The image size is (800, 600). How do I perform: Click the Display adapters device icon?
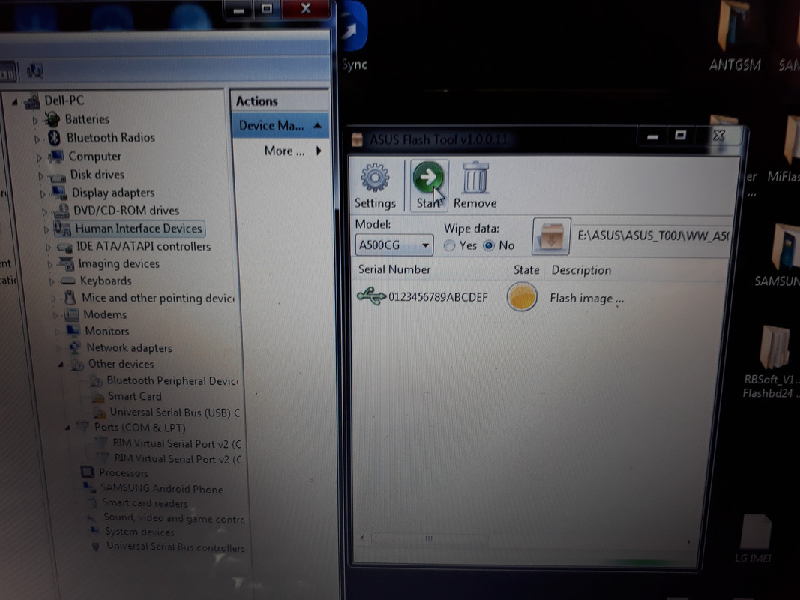point(60,193)
